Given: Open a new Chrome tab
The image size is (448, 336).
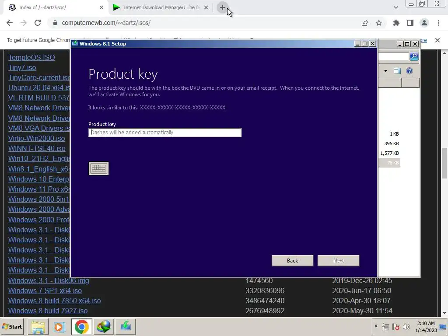Looking at the screenshot, I should tap(223, 7).
